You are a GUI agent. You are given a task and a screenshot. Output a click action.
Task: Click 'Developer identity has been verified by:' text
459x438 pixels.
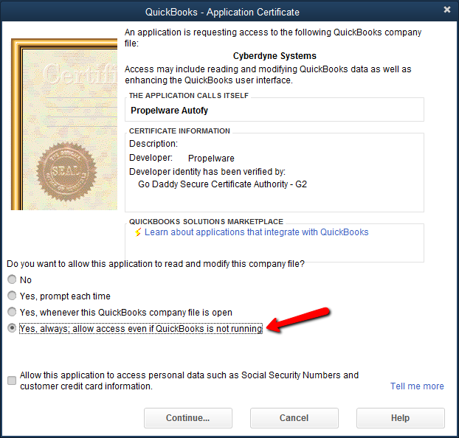pyautogui.click(x=207, y=172)
